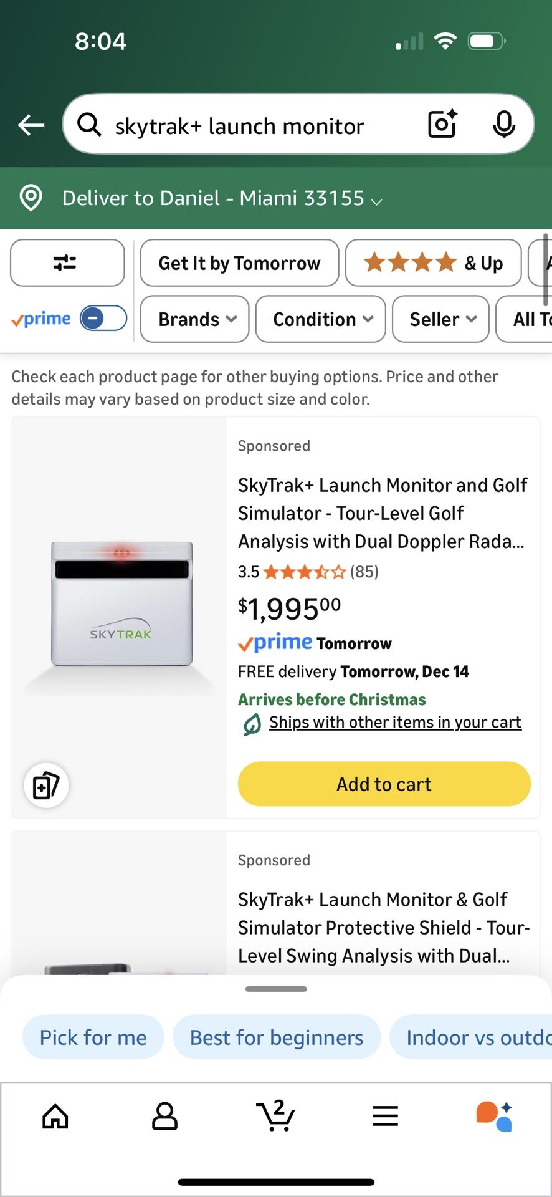Open the filters sliders icon
Screen dimensions: 552x1197
click(67, 263)
